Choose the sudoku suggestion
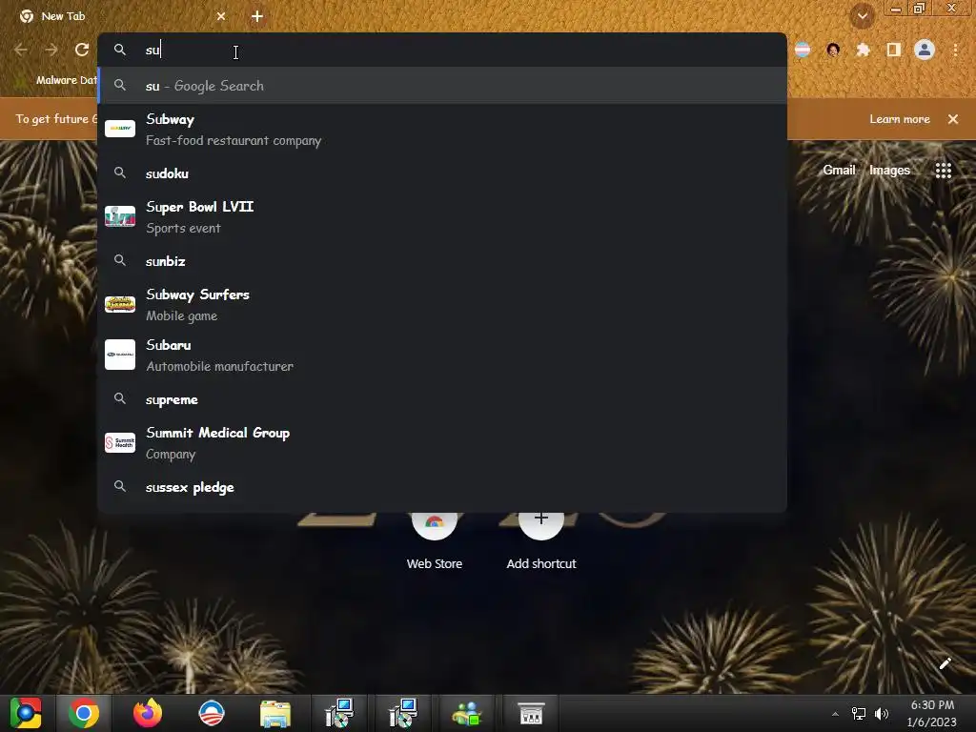 442,173
